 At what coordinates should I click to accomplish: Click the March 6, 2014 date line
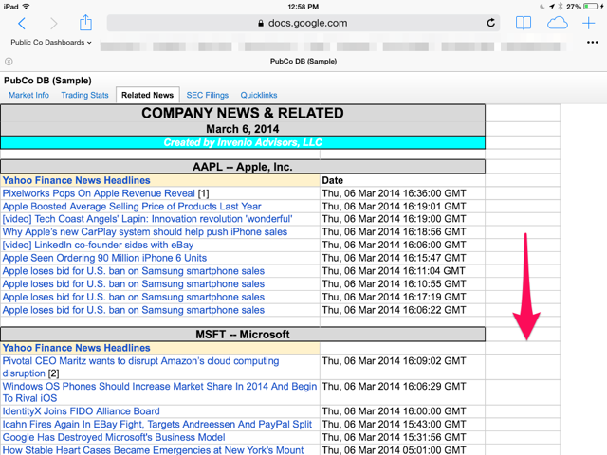tap(243, 129)
